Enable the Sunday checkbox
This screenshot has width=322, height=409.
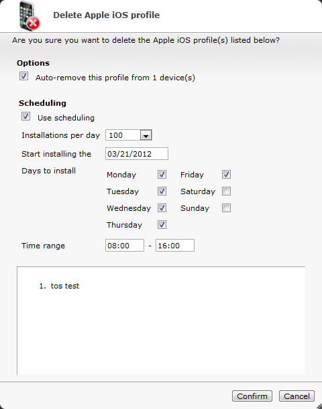[226, 208]
